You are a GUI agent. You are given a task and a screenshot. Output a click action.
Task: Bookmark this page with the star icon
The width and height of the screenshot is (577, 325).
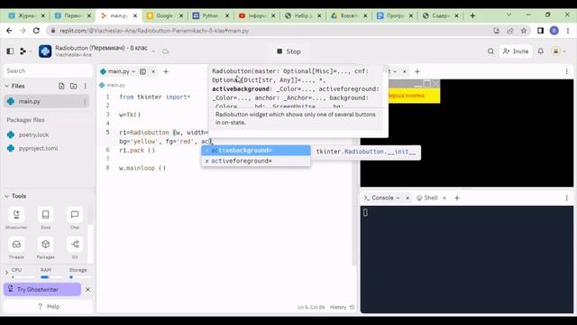pos(524,31)
